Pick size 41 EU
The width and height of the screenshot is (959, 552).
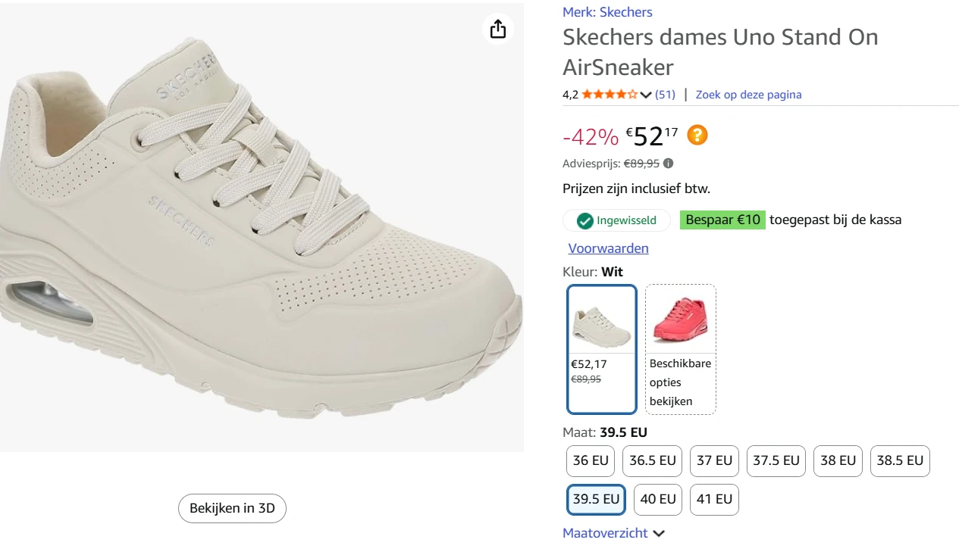click(x=714, y=500)
